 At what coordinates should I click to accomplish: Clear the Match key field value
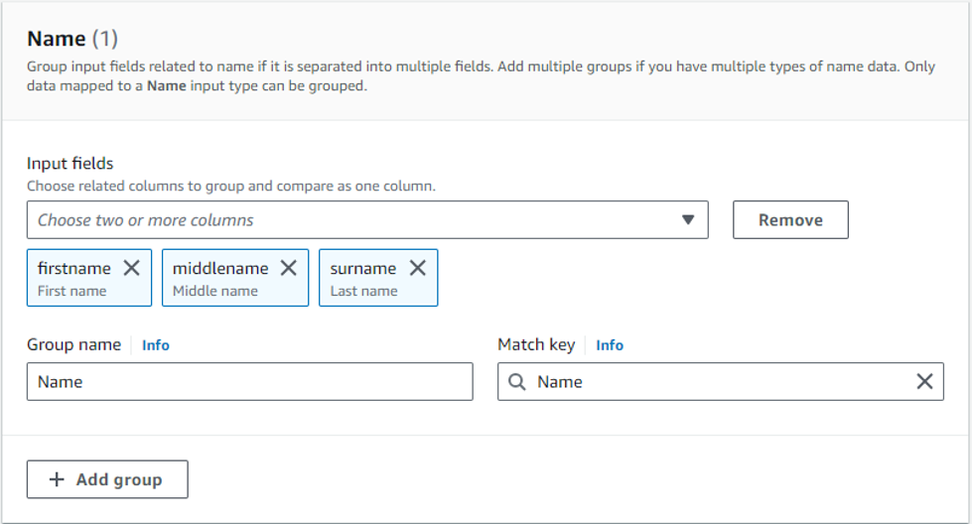tap(924, 382)
